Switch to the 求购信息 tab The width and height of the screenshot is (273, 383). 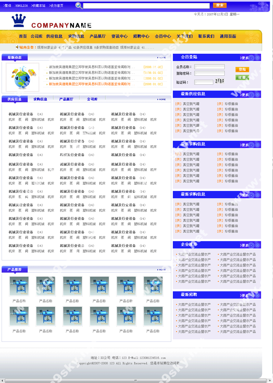click(40, 99)
